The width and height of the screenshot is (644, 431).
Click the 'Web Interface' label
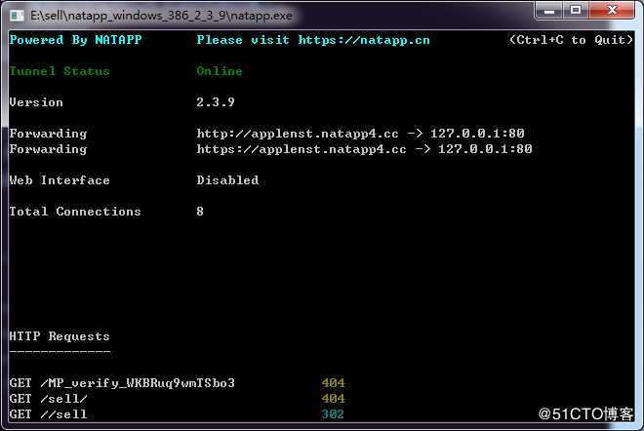pos(60,180)
